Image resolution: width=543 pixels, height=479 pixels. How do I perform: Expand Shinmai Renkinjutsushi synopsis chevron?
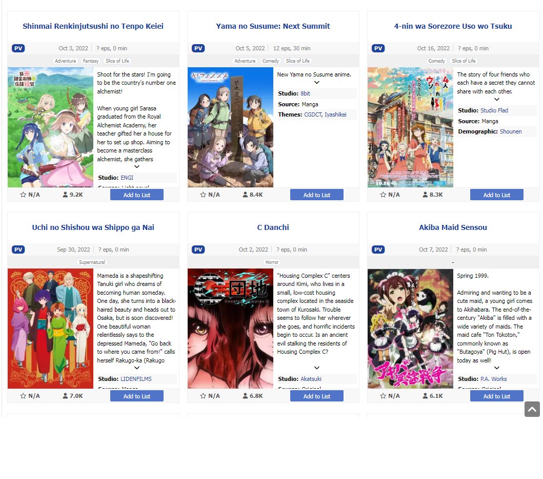[137, 166]
